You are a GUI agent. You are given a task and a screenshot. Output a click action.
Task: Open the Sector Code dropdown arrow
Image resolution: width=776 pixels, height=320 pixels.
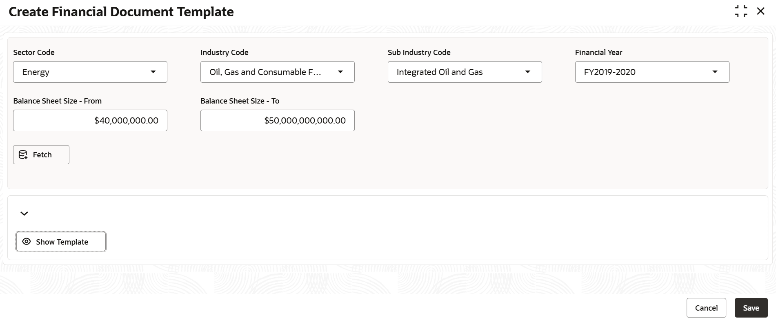click(153, 72)
